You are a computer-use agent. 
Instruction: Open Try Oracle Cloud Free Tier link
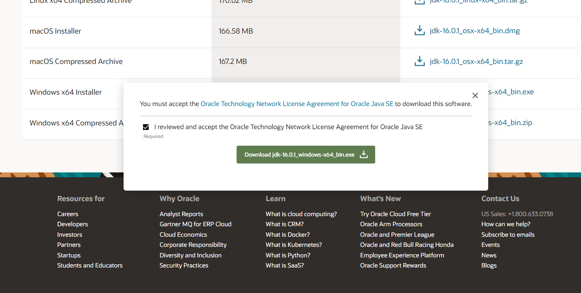point(395,214)
